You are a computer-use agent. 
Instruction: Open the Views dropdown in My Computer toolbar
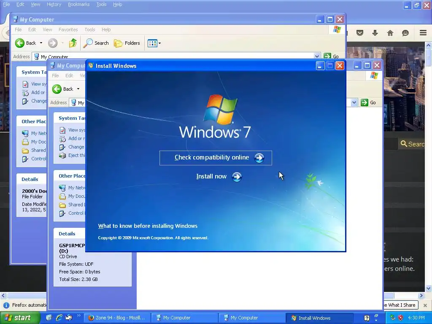click(154, 43)
